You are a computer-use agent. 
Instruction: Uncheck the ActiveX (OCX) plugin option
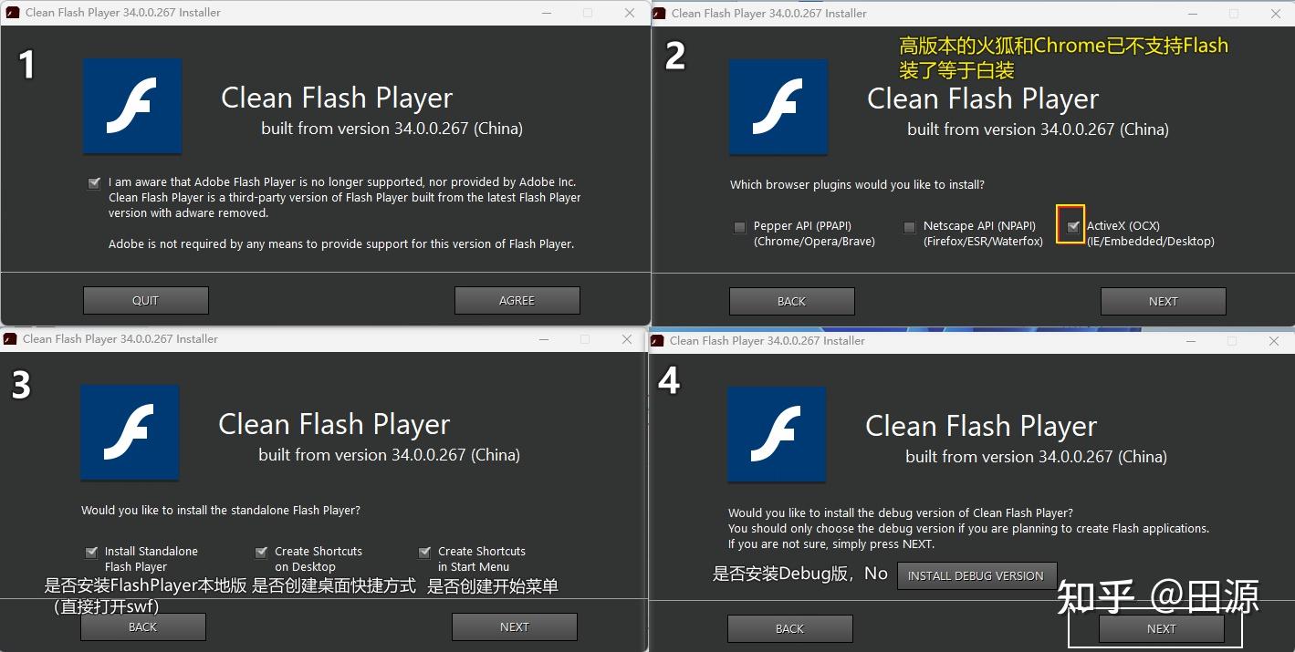pyautogui.click(x=1071, y=225)
